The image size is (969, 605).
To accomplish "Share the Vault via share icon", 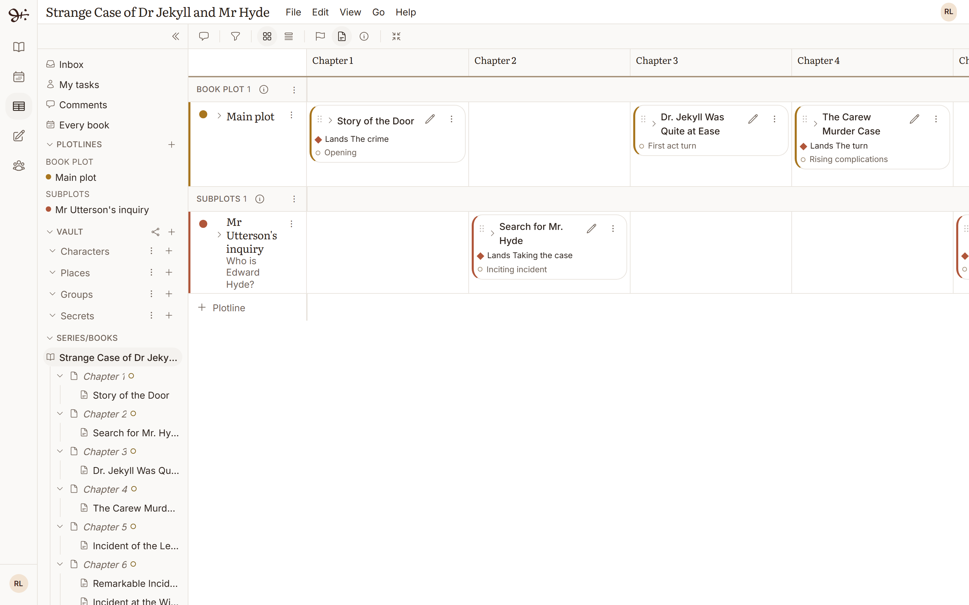I will (155, 232).
